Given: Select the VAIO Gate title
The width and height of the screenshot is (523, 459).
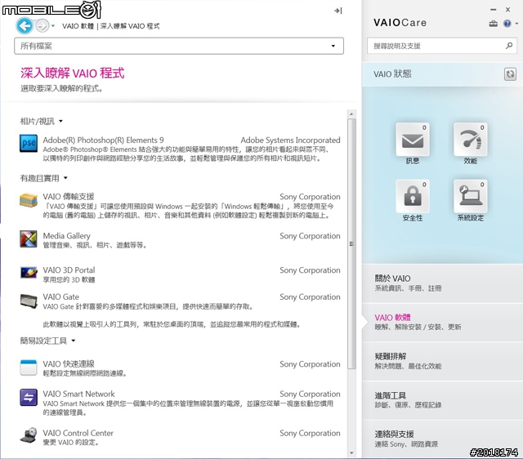Looking at the screenshot, I should 60,296.
